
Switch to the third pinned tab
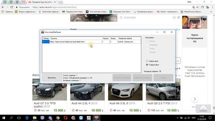[x=17, y=2]
